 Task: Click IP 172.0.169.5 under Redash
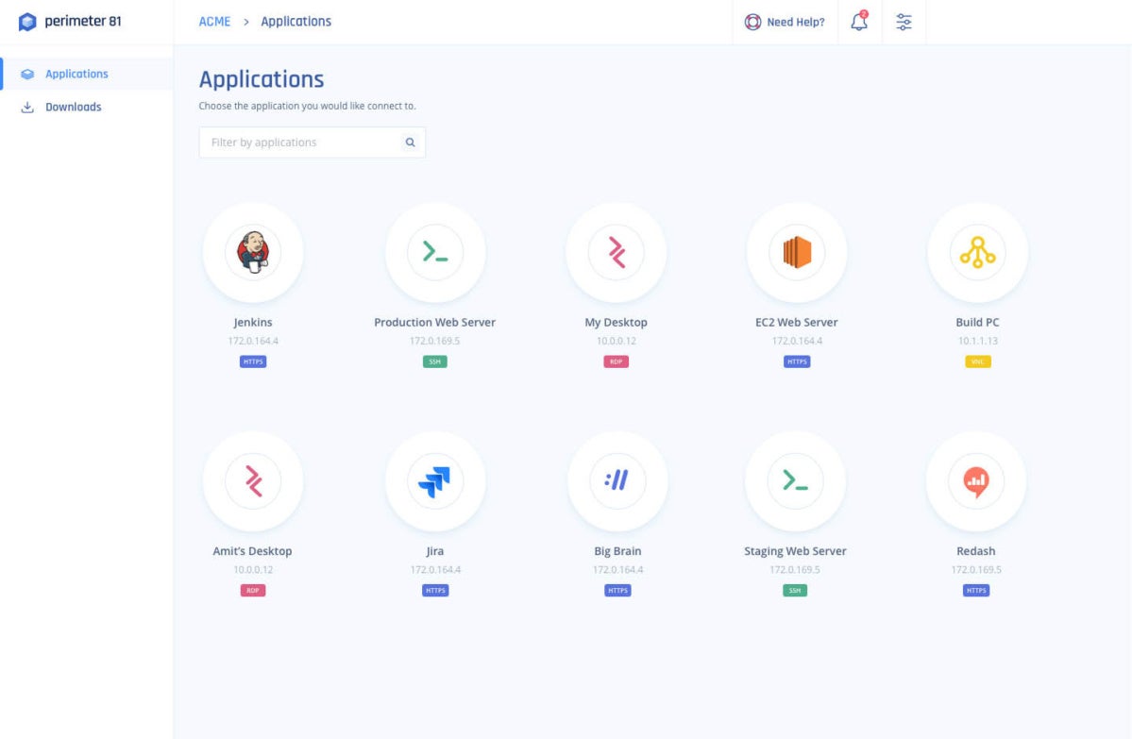976,569
